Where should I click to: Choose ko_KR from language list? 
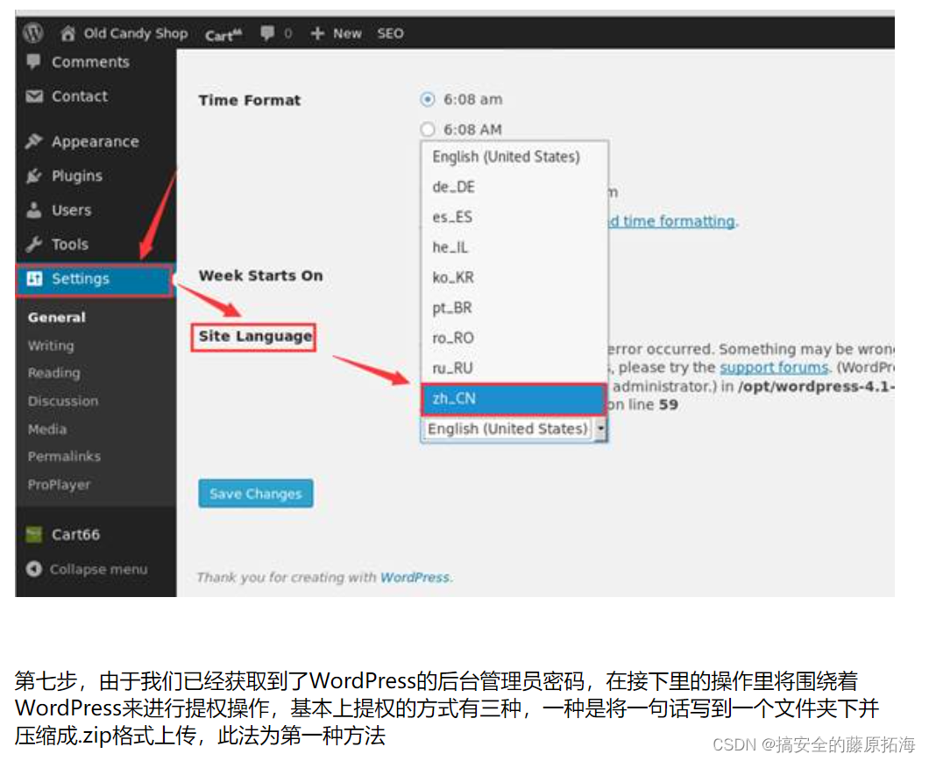click(x=514, y=277)
